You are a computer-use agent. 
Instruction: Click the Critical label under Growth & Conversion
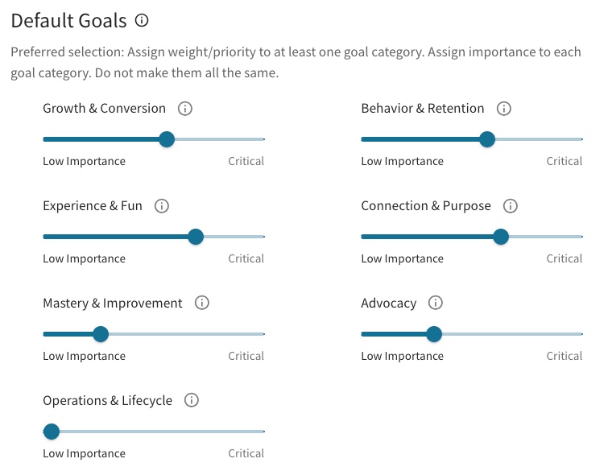coord(246,161)
